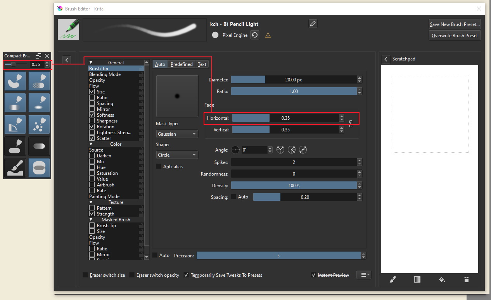Click the options list scroll-down arrow
491x300 pixels.
click(147, 257)
